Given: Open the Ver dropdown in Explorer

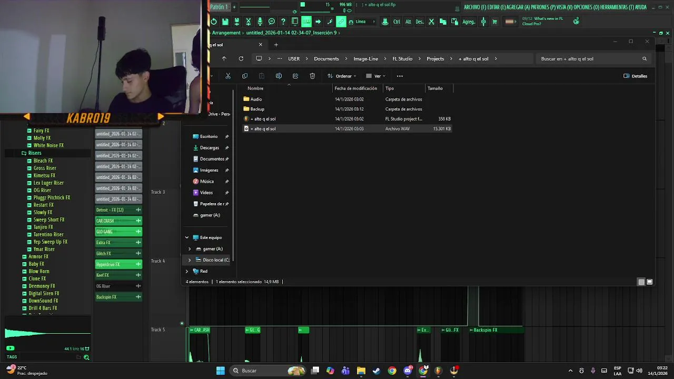Looking at the screenshot, I should pyautogui.click(x=375, y=76).
